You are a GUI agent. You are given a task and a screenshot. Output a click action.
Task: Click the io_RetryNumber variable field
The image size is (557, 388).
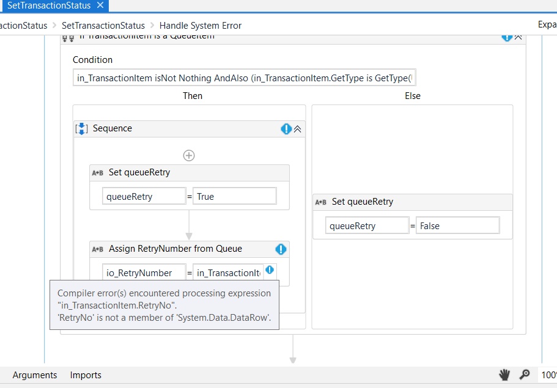click(144, 273)
